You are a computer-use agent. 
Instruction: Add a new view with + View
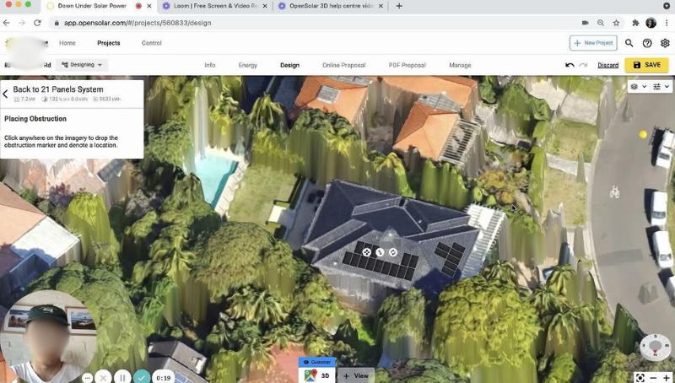point(355,375)
